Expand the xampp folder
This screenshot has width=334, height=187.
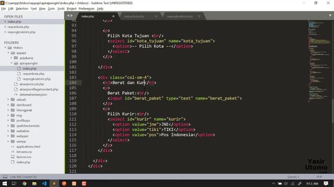pyautogui.click(x=8, y=141)
